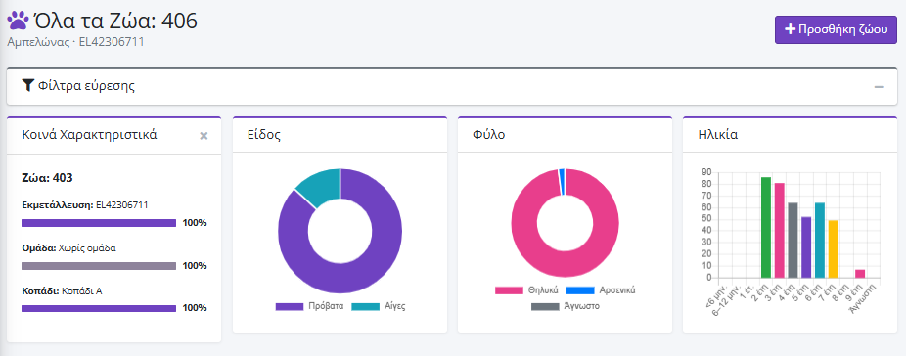The image size is (906, 356).
Task: Click the green 2 έτη bar
Action: (x=766, y=227)
